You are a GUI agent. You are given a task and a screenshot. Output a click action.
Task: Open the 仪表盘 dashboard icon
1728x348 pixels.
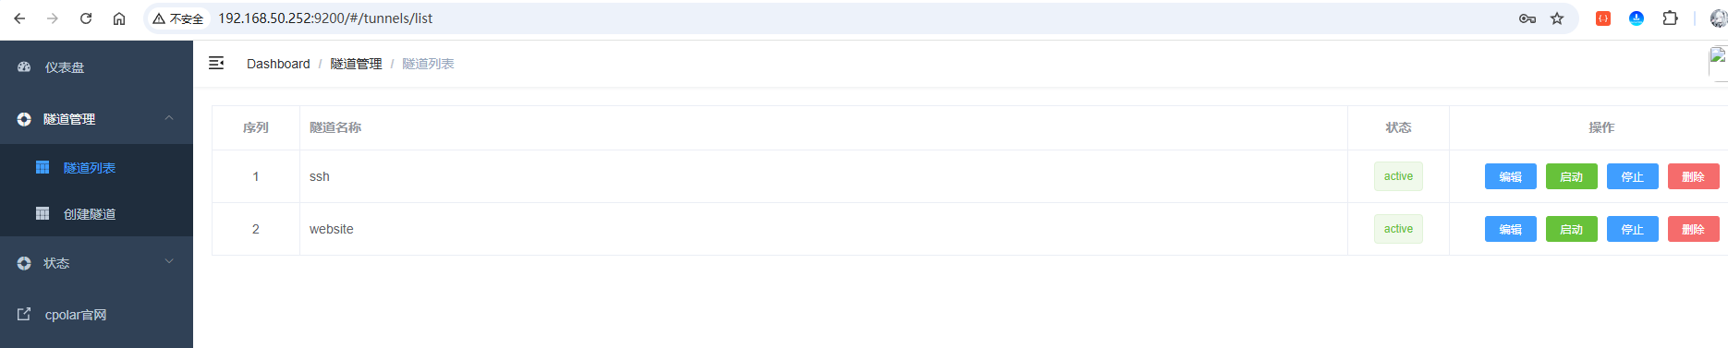[25, 67]
